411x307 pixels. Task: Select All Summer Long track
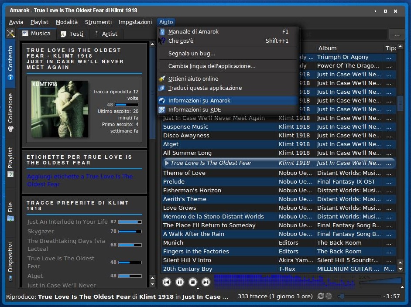point(279,153)
